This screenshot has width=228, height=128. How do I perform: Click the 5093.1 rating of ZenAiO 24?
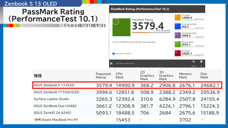tap(104, 113)
